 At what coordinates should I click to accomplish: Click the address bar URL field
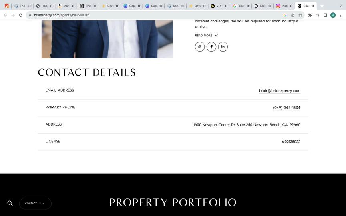tap(155, 15)
